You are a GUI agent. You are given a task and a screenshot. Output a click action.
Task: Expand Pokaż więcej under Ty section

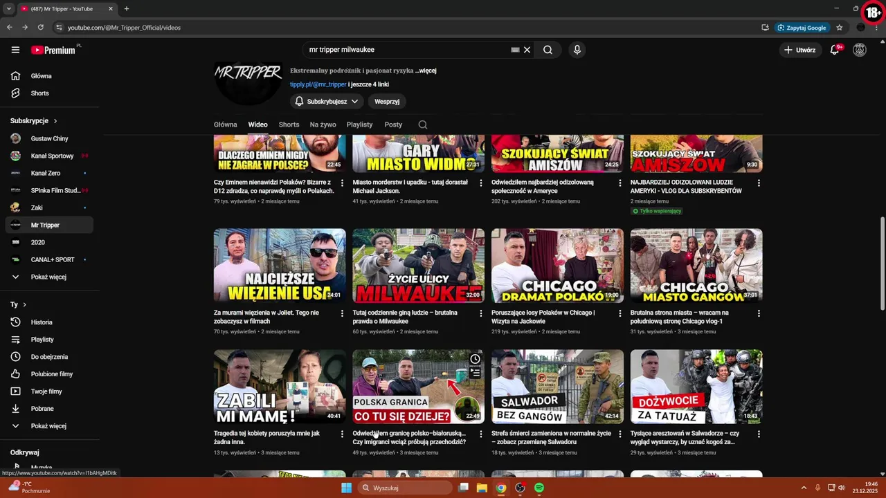pos(49,426)
